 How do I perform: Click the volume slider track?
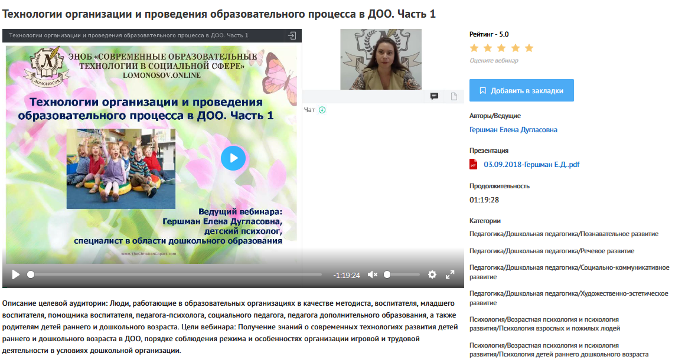403,274
